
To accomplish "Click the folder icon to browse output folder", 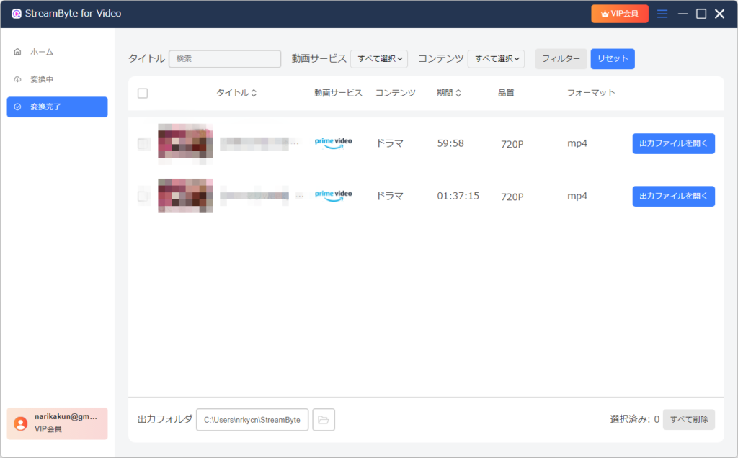I will [x=324, y=419].
